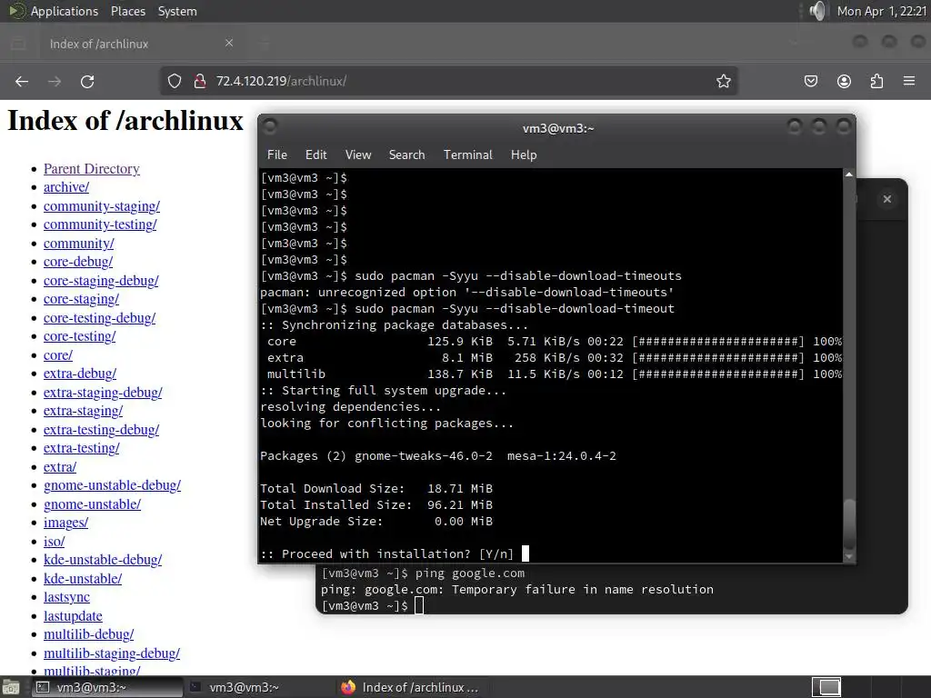931x698 pixels.
Task: Open the Search menu in terminal
Action: (406, 155)
